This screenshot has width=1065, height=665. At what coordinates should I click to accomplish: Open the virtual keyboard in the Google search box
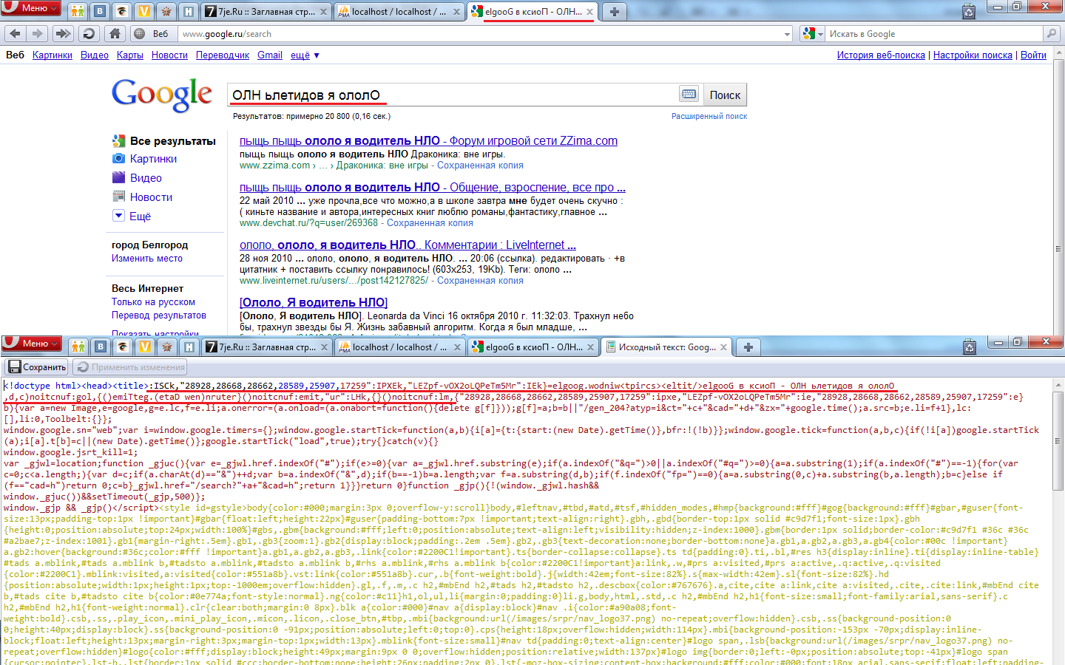(x=689, y=94)
